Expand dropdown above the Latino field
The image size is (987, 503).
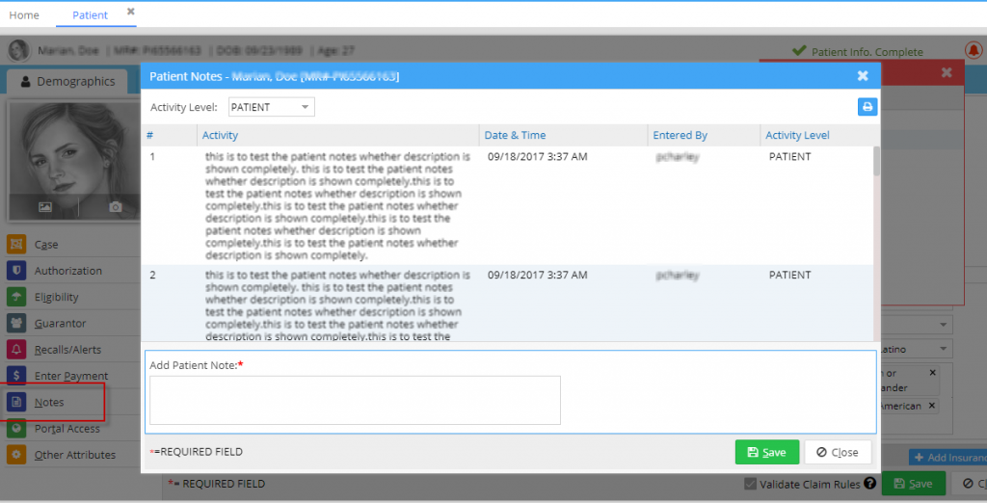coord(943,325)
